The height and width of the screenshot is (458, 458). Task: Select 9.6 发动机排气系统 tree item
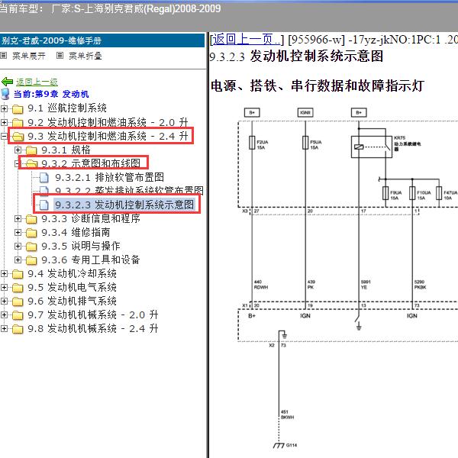[72, 301]
